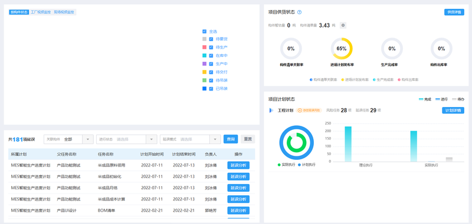The image size is (472, 224).
Task: Click the gray 待要货 color swatch
Action: (x=204, y=39)
